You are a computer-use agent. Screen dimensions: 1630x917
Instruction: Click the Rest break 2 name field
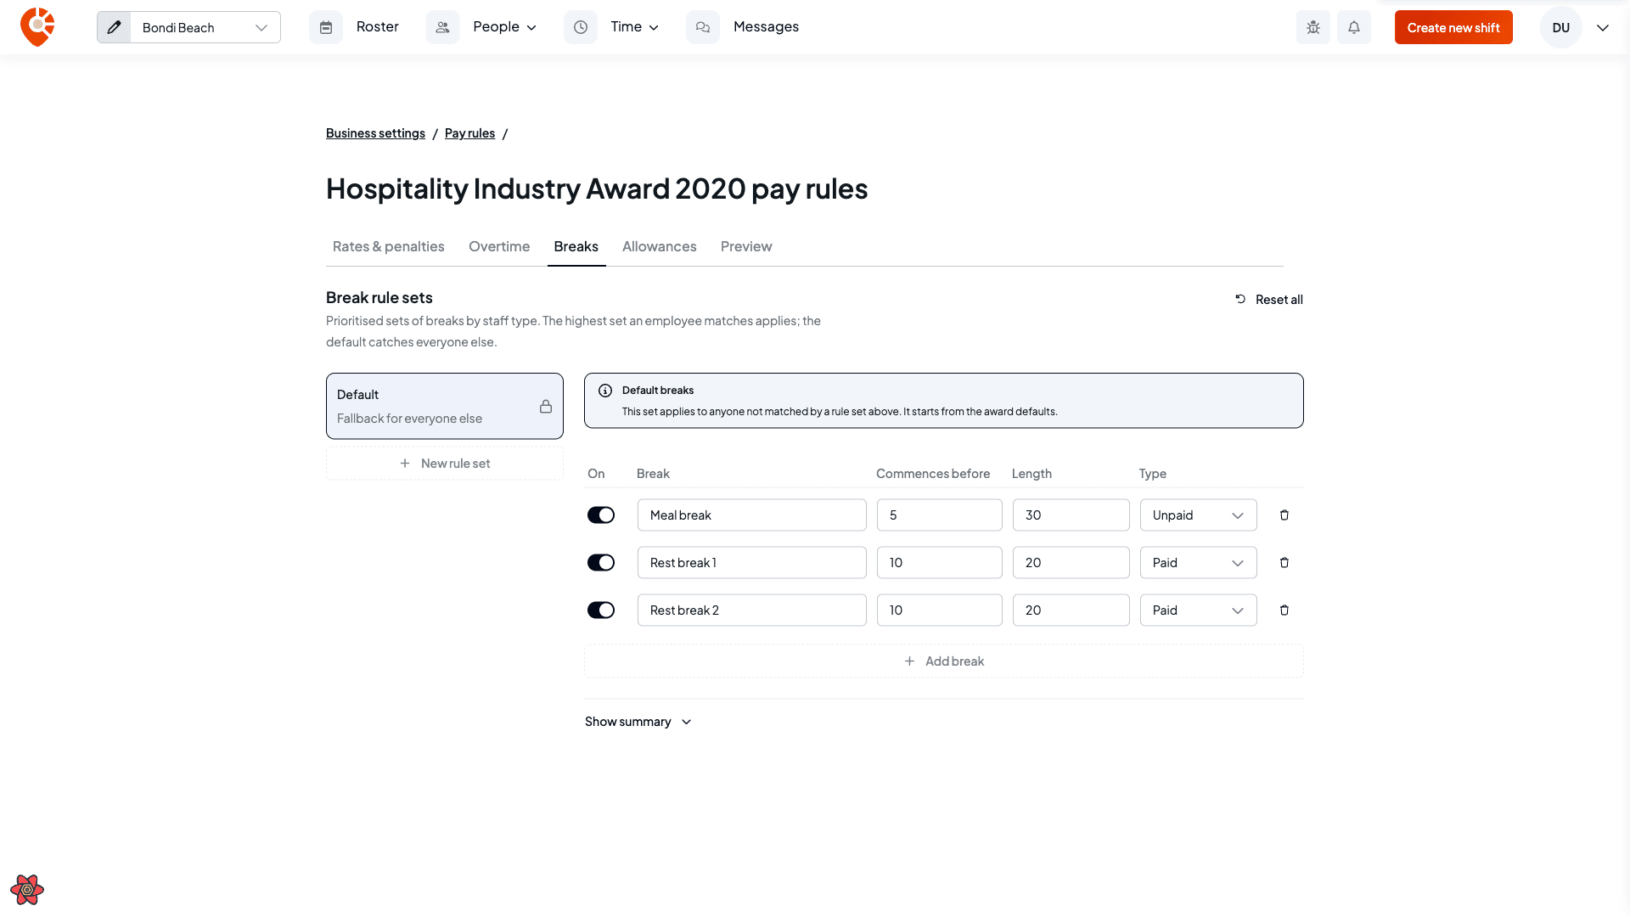(752, 610)
